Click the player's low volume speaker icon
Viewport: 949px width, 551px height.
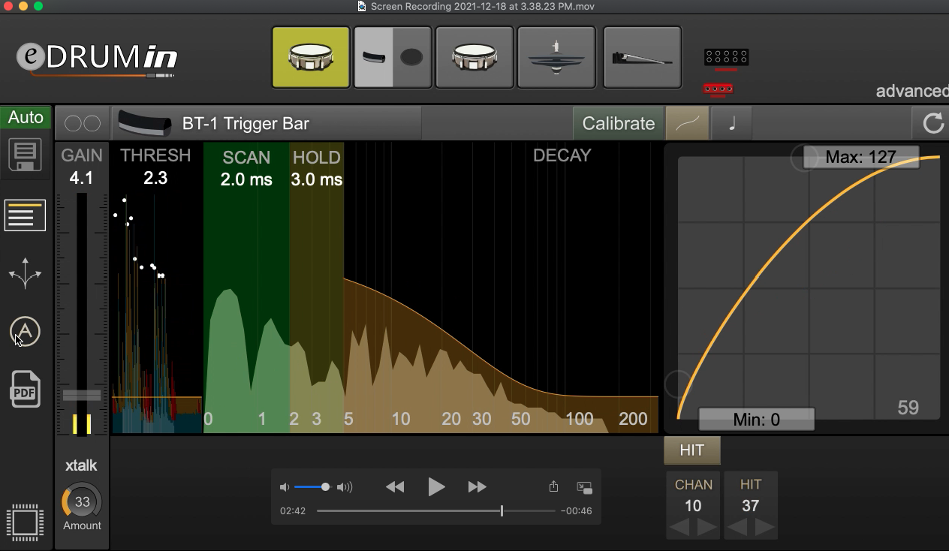point(284,487)
